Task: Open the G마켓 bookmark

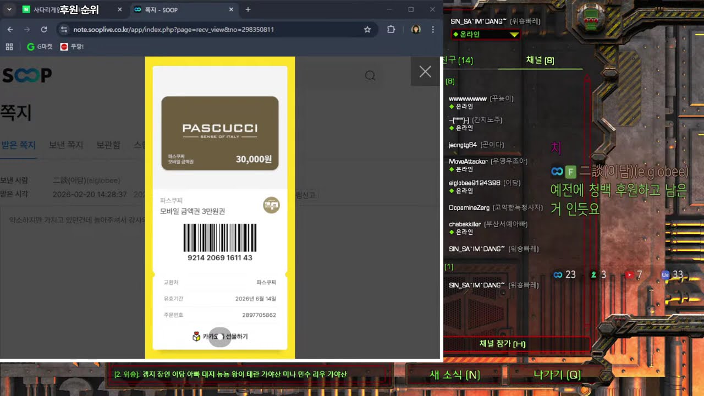Action: (x=40, y=47)
